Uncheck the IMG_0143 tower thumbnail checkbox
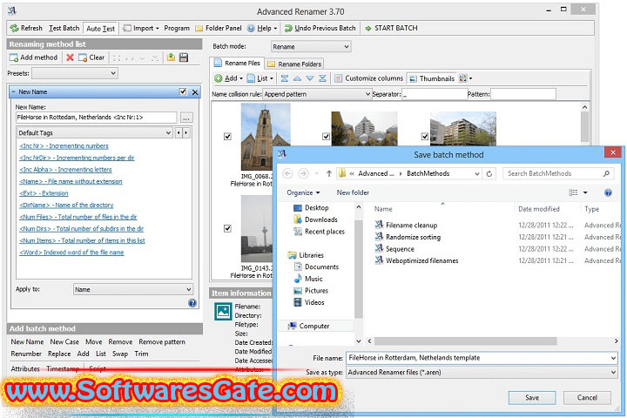Viewport: 627px width, 418px height. pyautogui.click(x=227, y=228)
